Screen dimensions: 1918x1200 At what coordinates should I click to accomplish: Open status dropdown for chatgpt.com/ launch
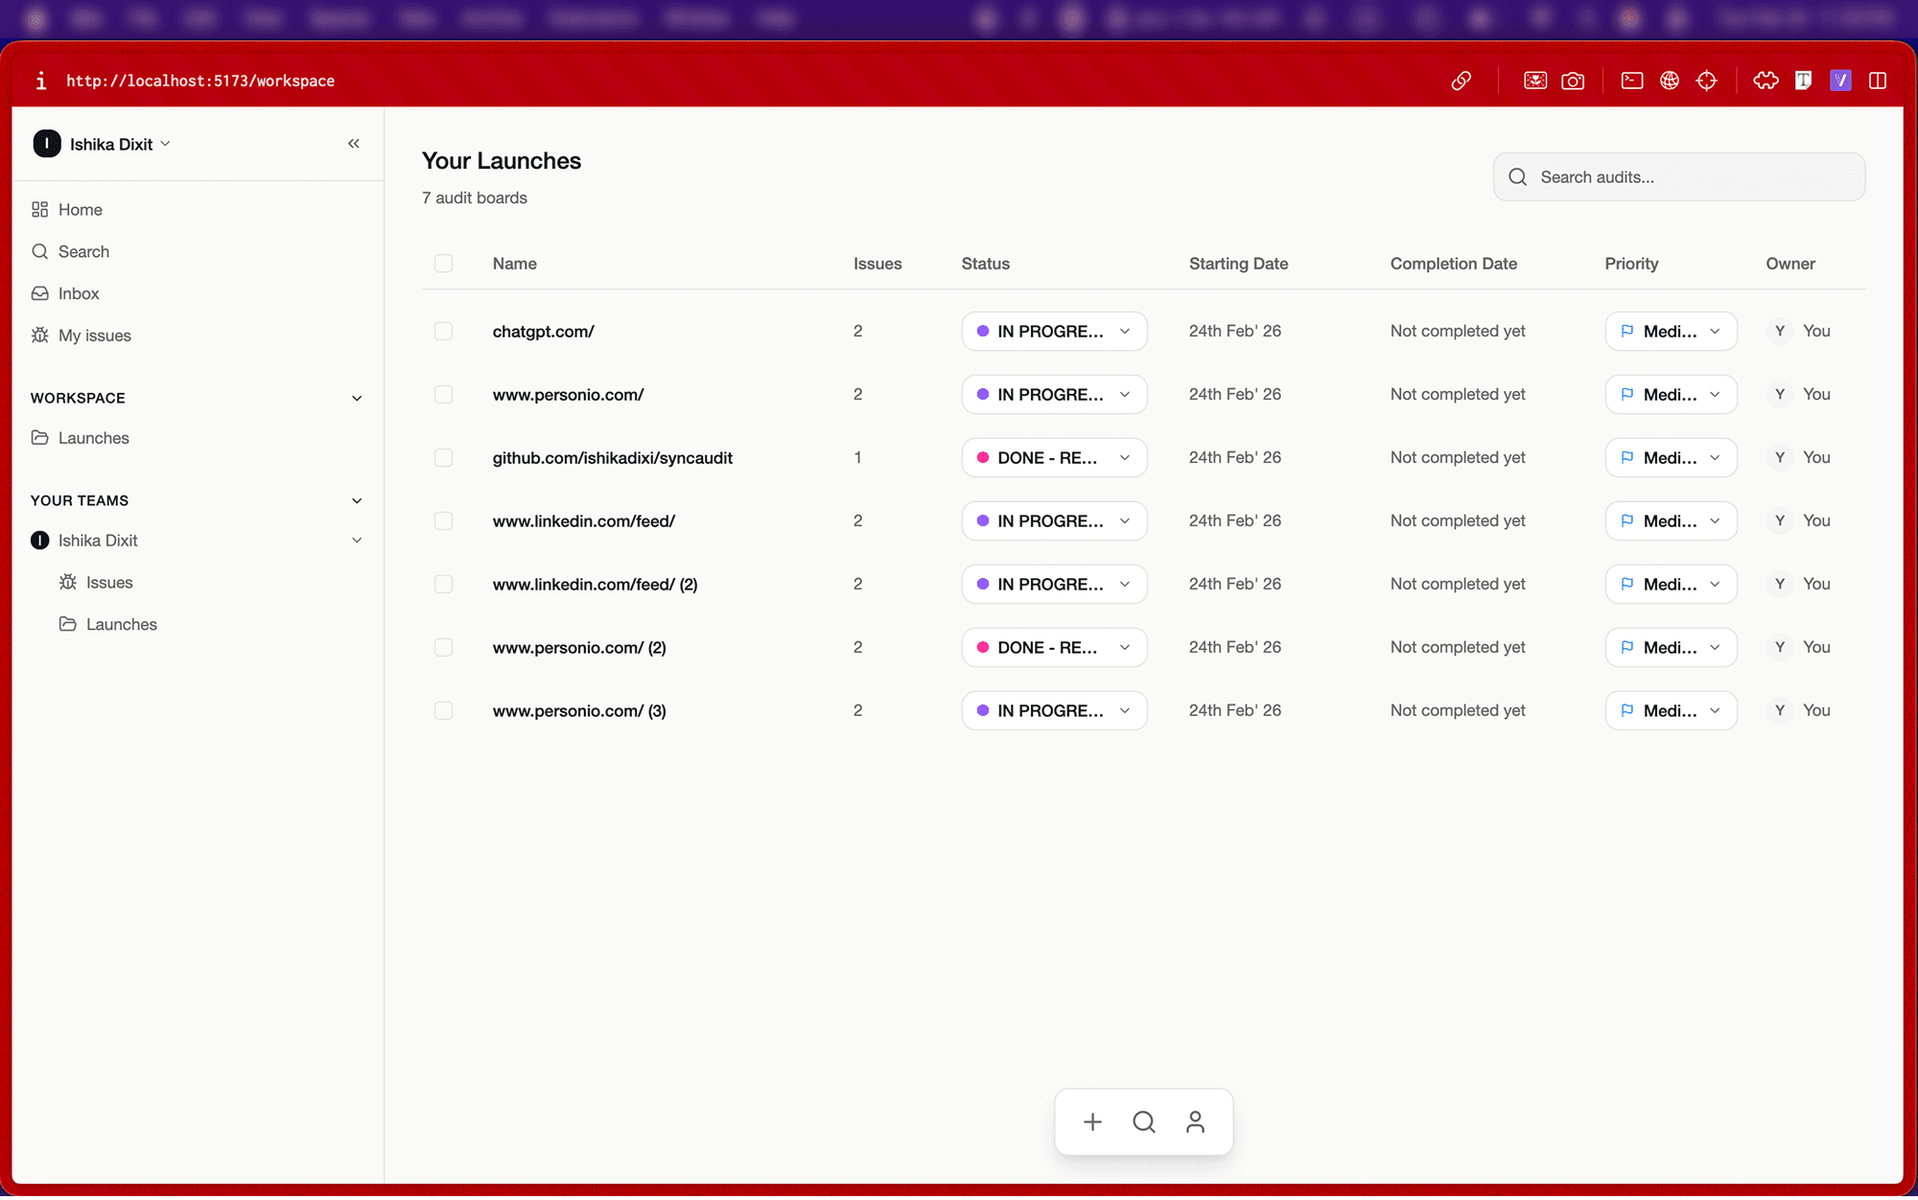1054,331
